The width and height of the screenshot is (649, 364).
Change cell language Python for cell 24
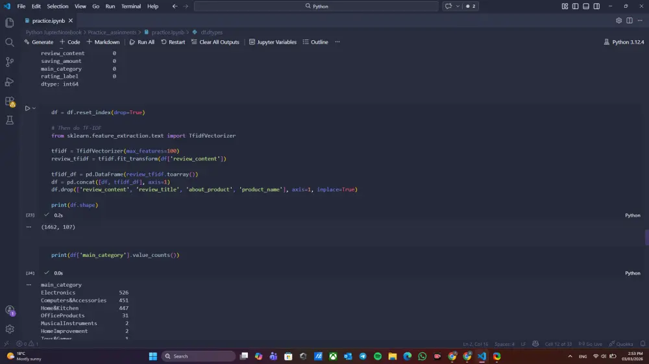(x=632, y=273)
